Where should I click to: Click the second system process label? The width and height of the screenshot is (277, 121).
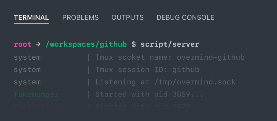tap(27, 70)
